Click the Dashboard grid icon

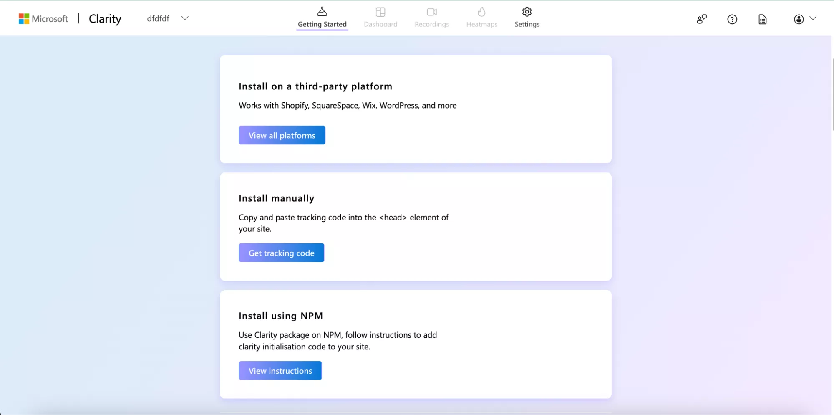tap(380, 12)
